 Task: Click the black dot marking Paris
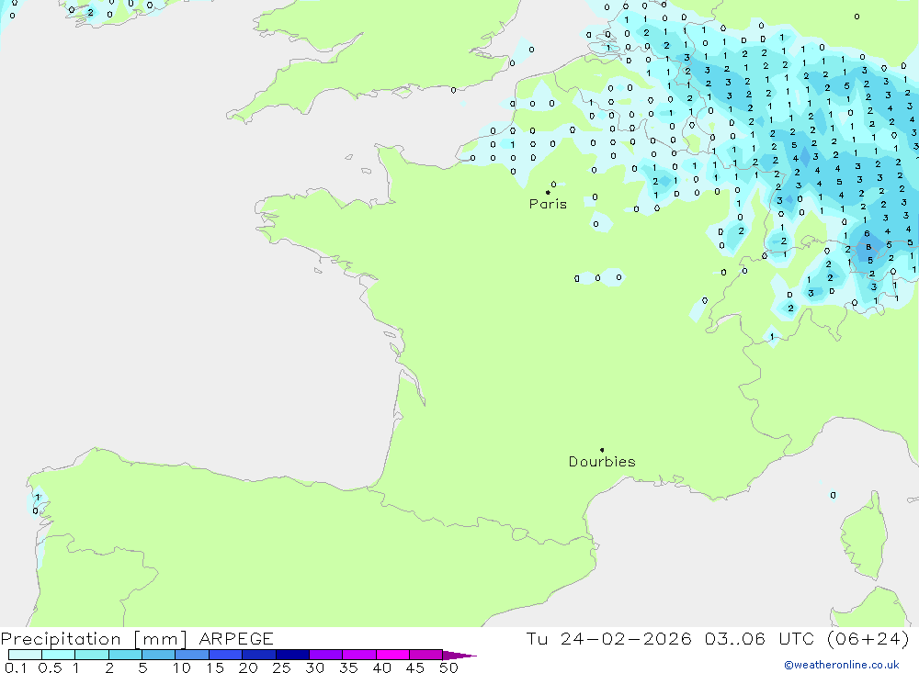point(548,192)
